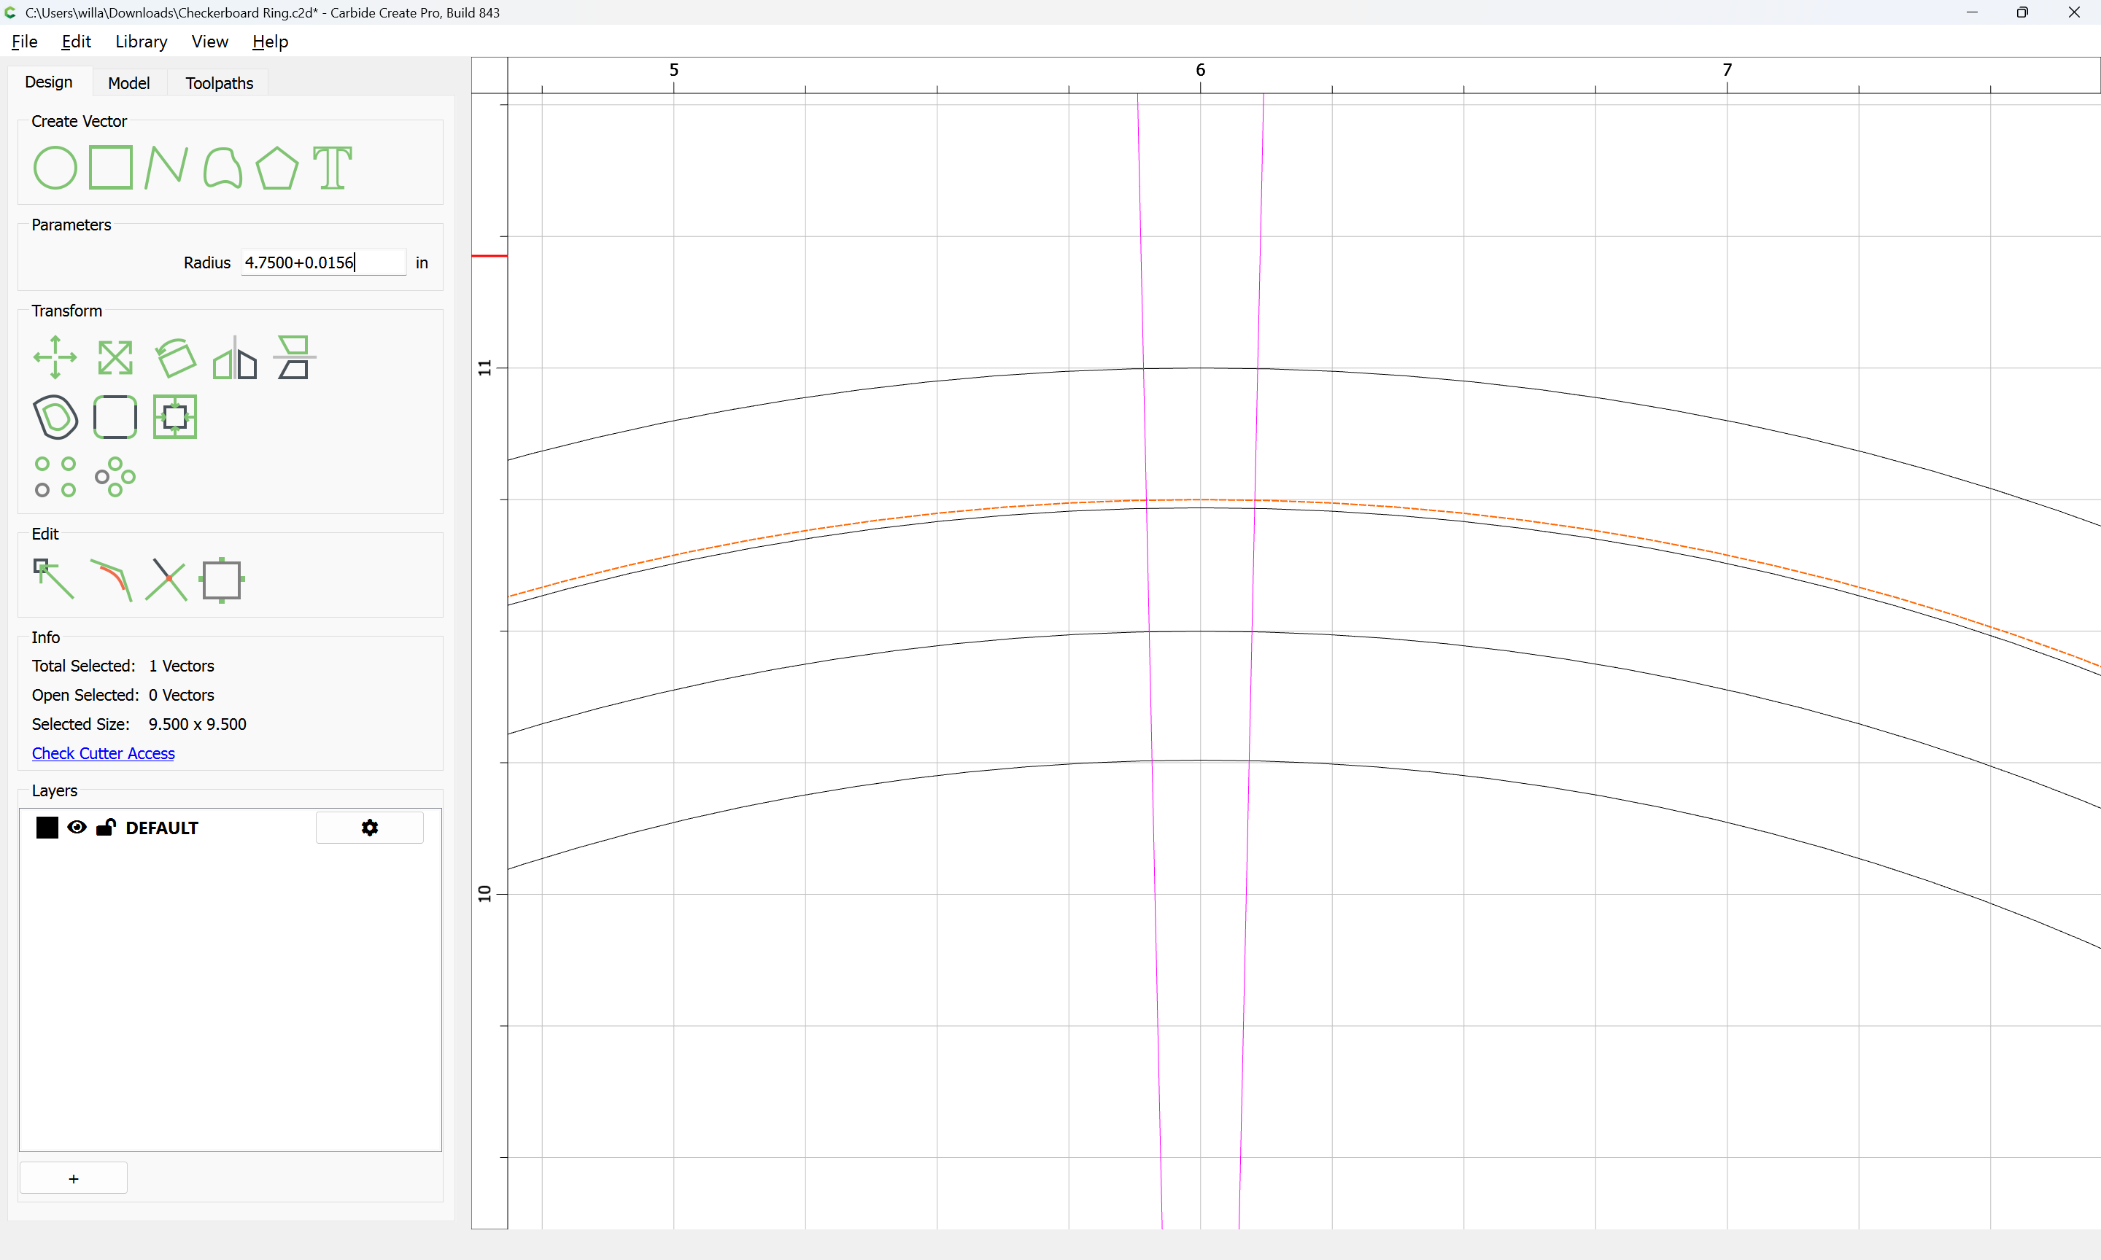The width and height of the screenshot is (2101, 1260).
Task: Pick the Polygon vector tool
Action: tap(276, 167)
